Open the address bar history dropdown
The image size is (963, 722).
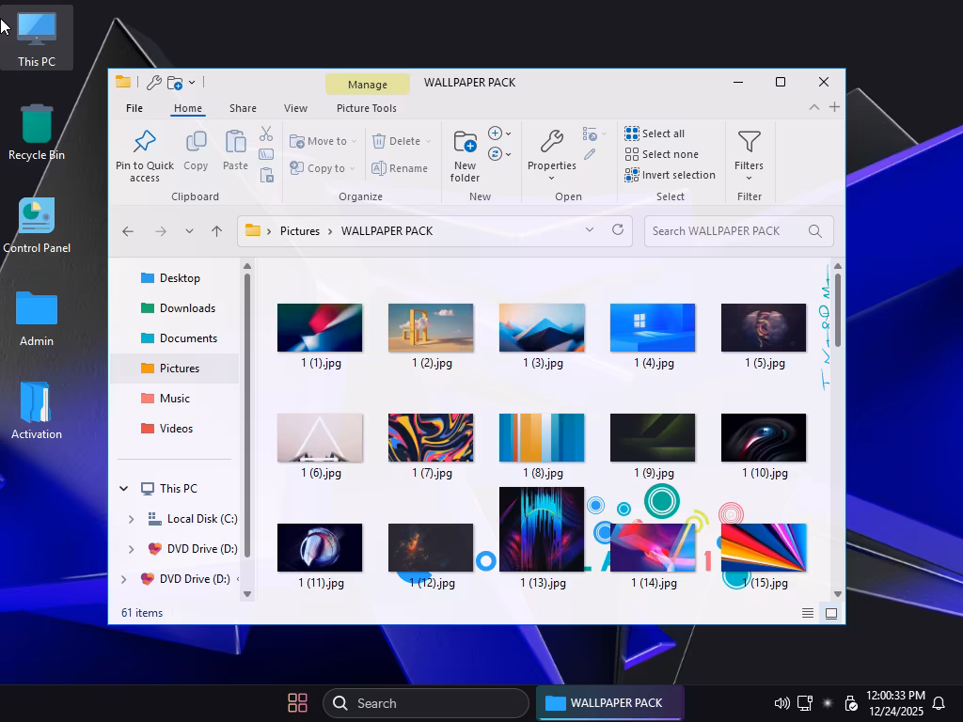coord(590,230)
